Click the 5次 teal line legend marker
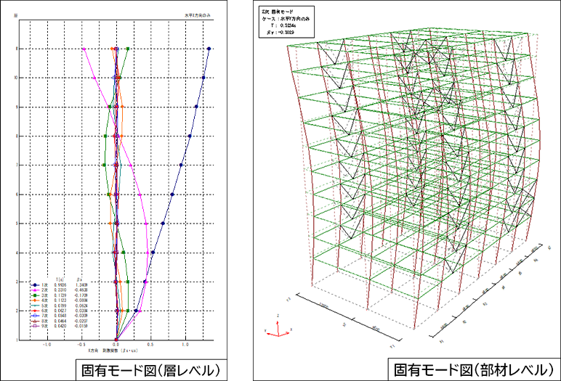This screenshot has height=381, width=561. tap(35, 306)
